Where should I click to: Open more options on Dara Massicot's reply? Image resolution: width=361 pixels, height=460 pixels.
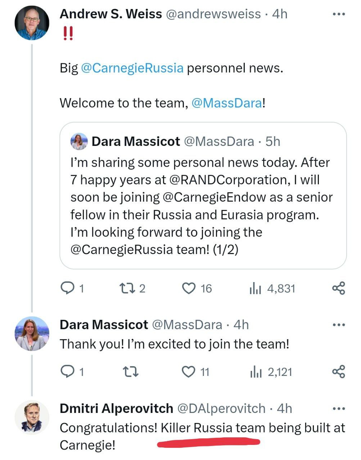[x=338, y=325]
